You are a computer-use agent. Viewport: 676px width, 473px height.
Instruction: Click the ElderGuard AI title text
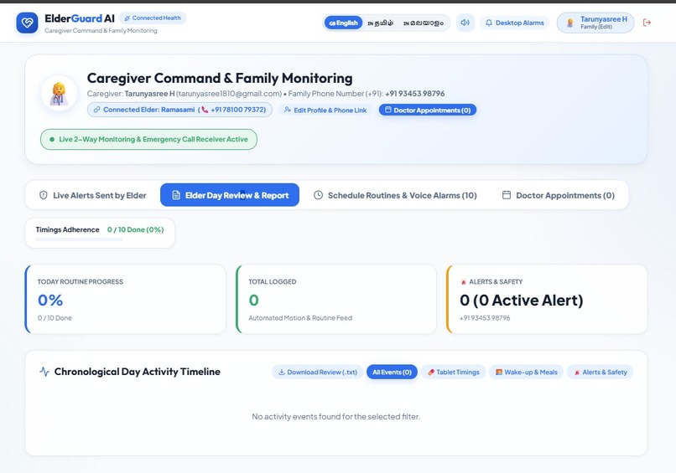point(80,18)
